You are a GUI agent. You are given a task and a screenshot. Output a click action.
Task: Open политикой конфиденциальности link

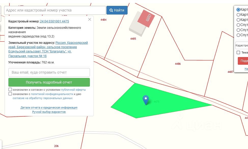52,94
